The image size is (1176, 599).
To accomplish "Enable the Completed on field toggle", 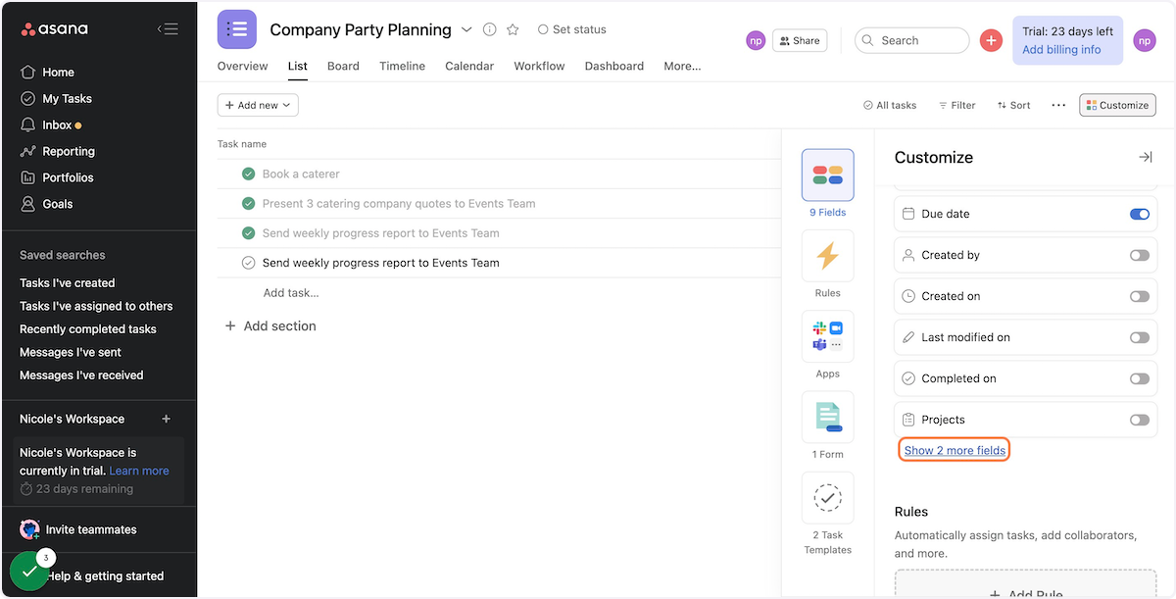I will point(1139,378).
